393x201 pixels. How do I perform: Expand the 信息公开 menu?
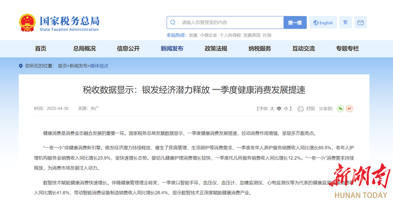tap(128, 49)
